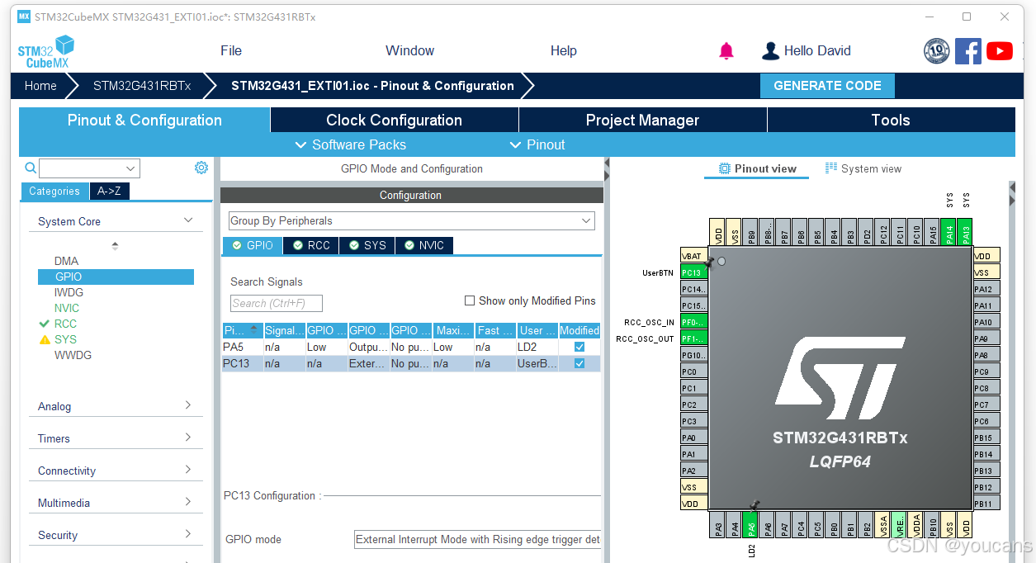Select the SYS configuration tab
Screen dimensions: 1036x563
tap(367, 245)
